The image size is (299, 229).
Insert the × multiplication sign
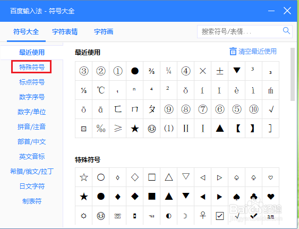pos(202,71)
